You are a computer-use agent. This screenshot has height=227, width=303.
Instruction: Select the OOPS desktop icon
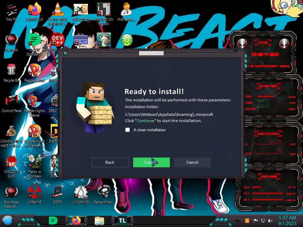(x=58, y=195)
